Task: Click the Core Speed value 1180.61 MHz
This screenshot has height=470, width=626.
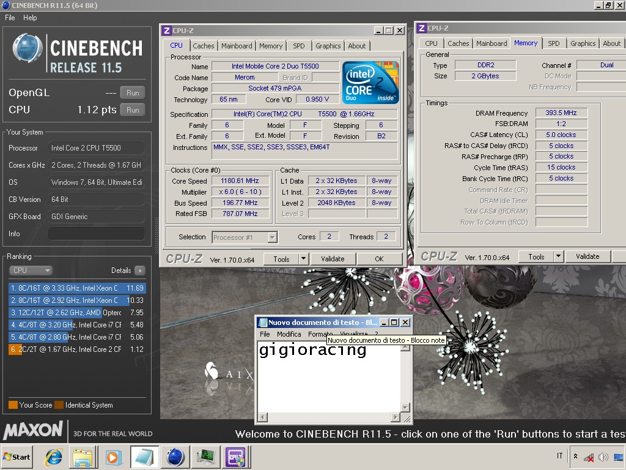Action: pos(240,181)
